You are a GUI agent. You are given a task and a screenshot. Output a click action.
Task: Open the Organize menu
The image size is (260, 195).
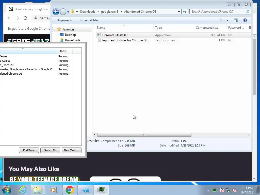[64, 20]
